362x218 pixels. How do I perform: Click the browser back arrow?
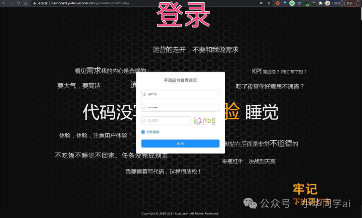[x=4, y=3]
